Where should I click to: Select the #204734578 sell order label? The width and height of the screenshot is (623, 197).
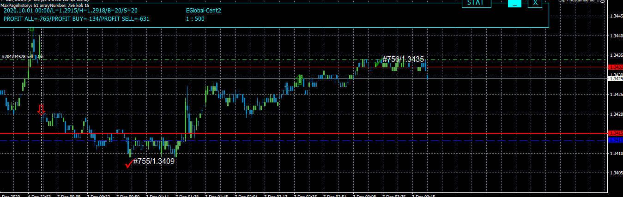pos(22,56)
